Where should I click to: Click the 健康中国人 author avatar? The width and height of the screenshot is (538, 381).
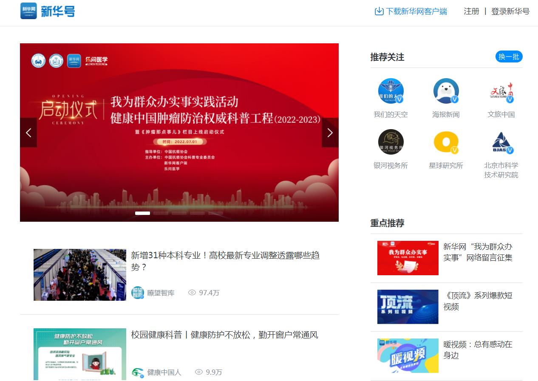138,372
